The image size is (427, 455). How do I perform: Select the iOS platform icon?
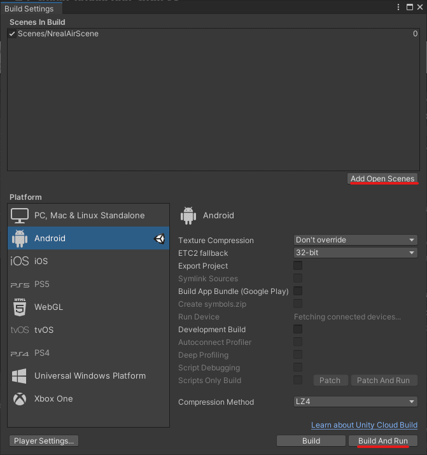click(20, 261)
